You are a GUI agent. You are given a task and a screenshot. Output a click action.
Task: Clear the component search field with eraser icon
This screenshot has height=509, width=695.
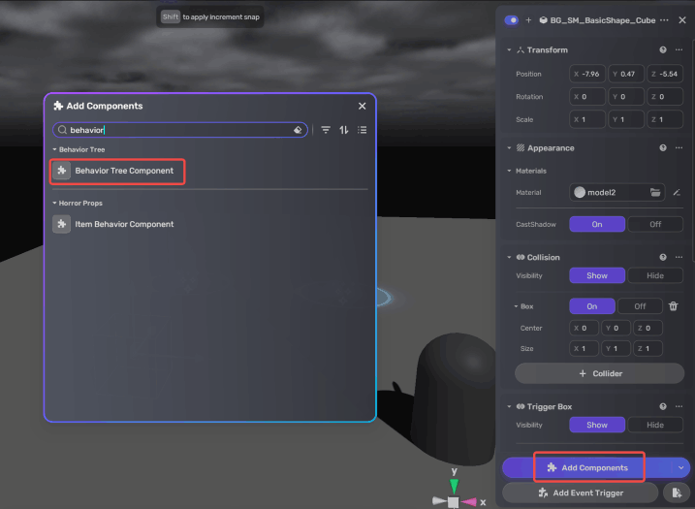click(x=298, y=130)
